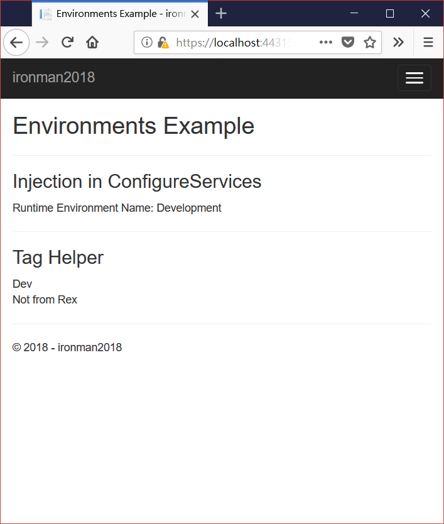Maximize the Firefox window
The image size is (444, 524).
(390, 13)
